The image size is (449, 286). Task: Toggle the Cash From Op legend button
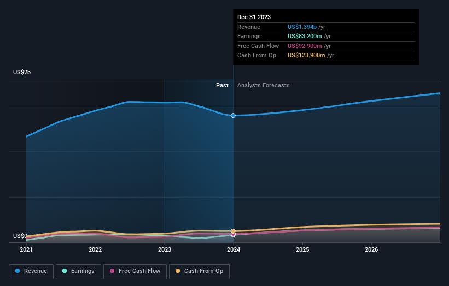[x=199, y=271]
